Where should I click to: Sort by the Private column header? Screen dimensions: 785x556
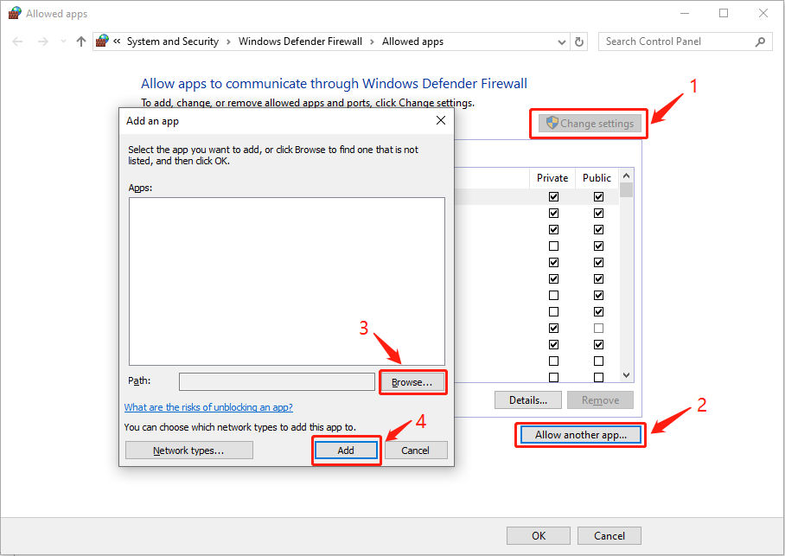552,178
